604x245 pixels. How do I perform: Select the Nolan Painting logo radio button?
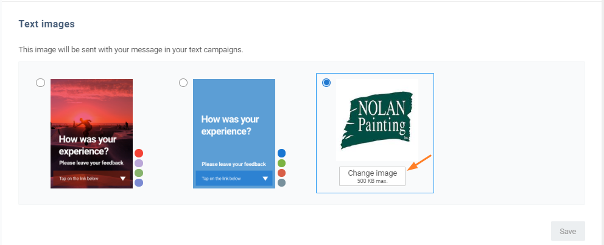(x=326, y=83)
